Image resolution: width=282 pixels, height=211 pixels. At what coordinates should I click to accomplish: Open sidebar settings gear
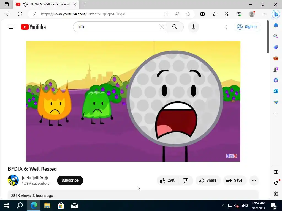pos(276,194)
